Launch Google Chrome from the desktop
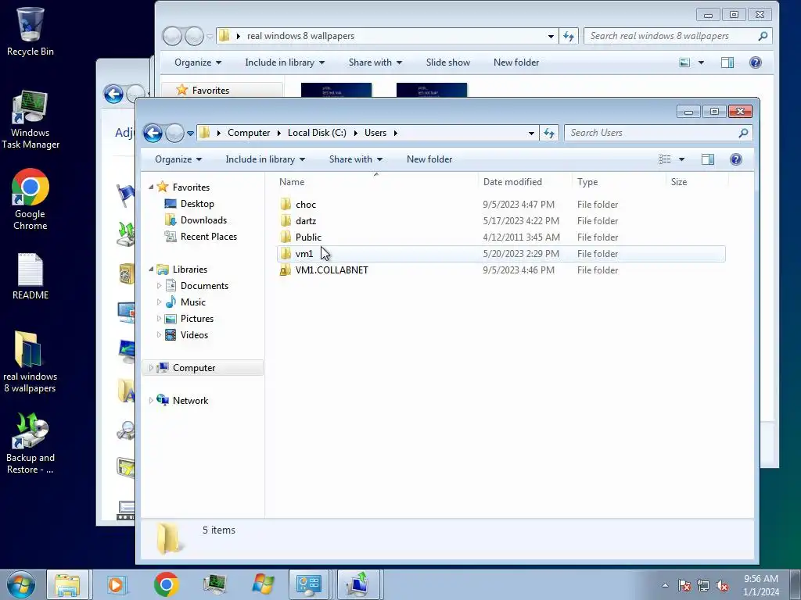The height and width of the screenshot is (600, 801). point(31,199)
